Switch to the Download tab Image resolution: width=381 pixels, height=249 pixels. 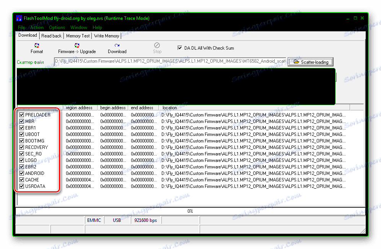pyautogui.click(x=28, y=35)
